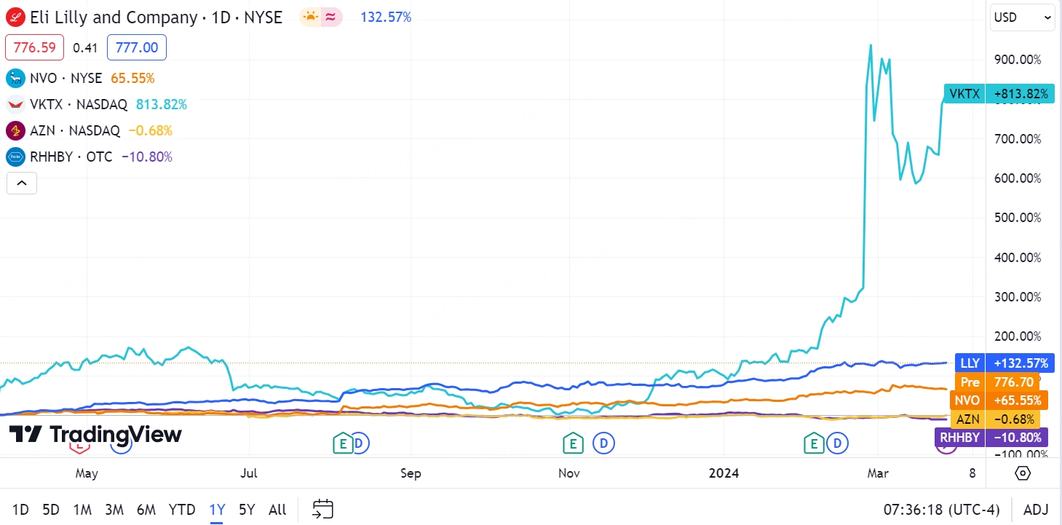Click the 0.41 spread value
The image size is (1062, 525).
86,48
